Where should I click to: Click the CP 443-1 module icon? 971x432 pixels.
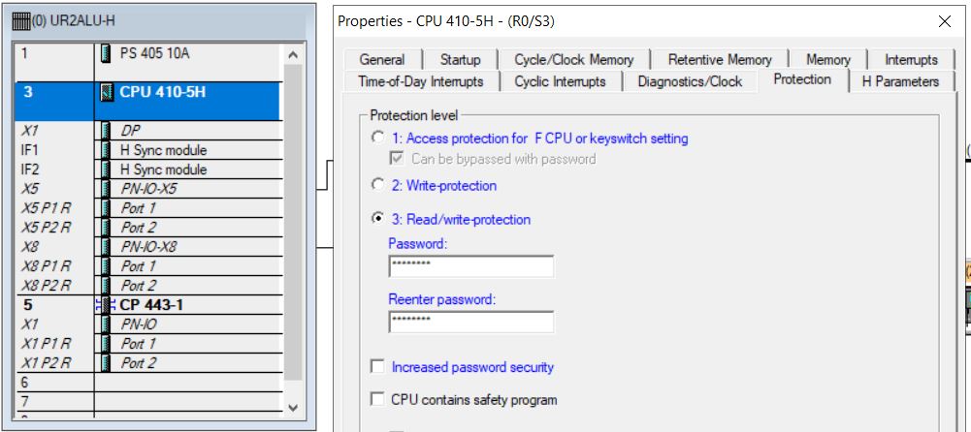pyautogui.click(x=107, y=305)
